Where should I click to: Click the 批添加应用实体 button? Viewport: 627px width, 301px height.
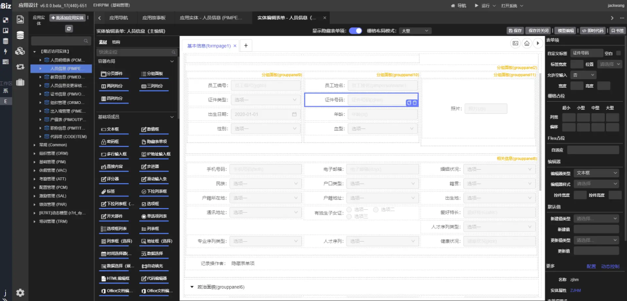[x=67, y=18]
